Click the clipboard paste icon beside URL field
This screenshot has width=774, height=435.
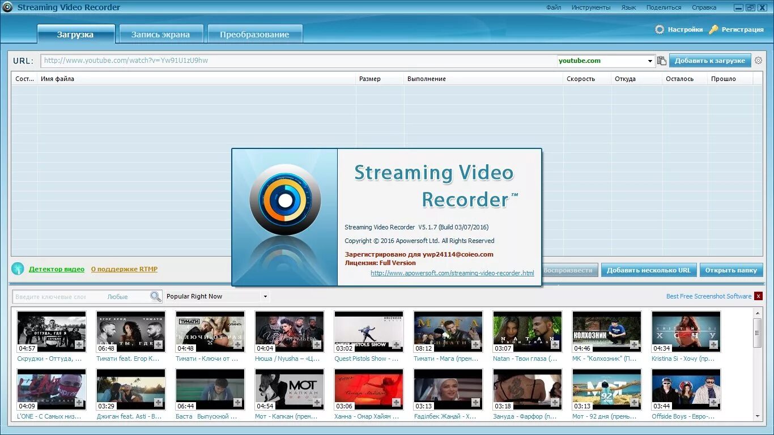tap(661, 61)
